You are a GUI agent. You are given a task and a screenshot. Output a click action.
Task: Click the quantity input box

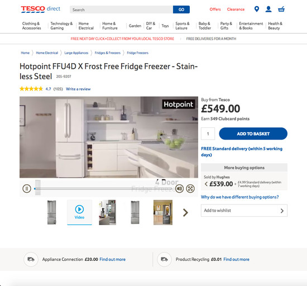click(208, 134)
